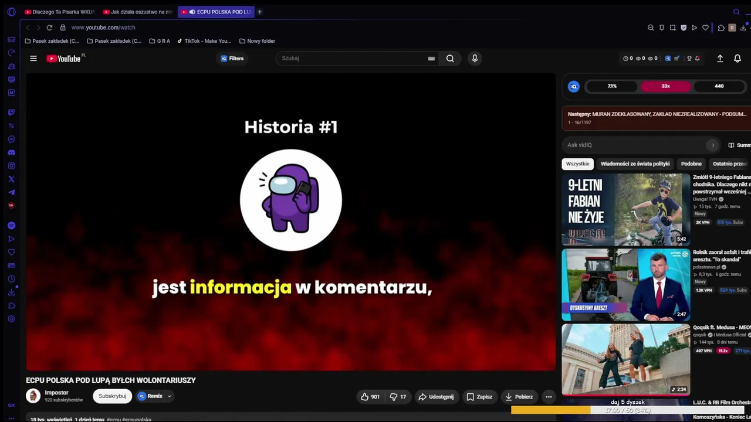The image size is (751, 422).
Task: Submit Ask vidIQ with arrow button
Action: 713,145
